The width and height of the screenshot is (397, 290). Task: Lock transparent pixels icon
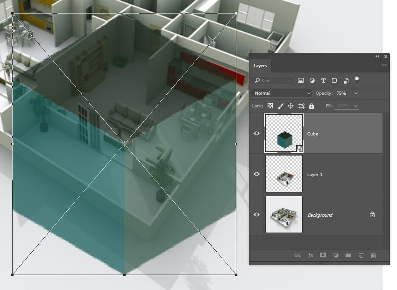click(x=270, y=106)
